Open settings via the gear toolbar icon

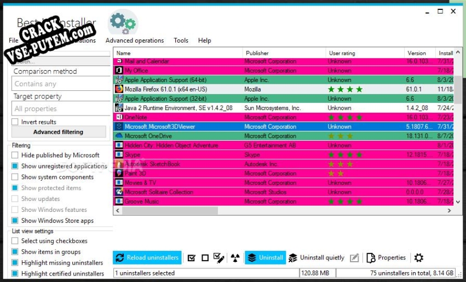tap(419, 258)
